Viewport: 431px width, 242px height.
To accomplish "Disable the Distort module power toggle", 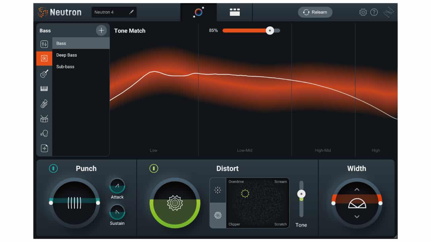I will click(x=154, y=168).
